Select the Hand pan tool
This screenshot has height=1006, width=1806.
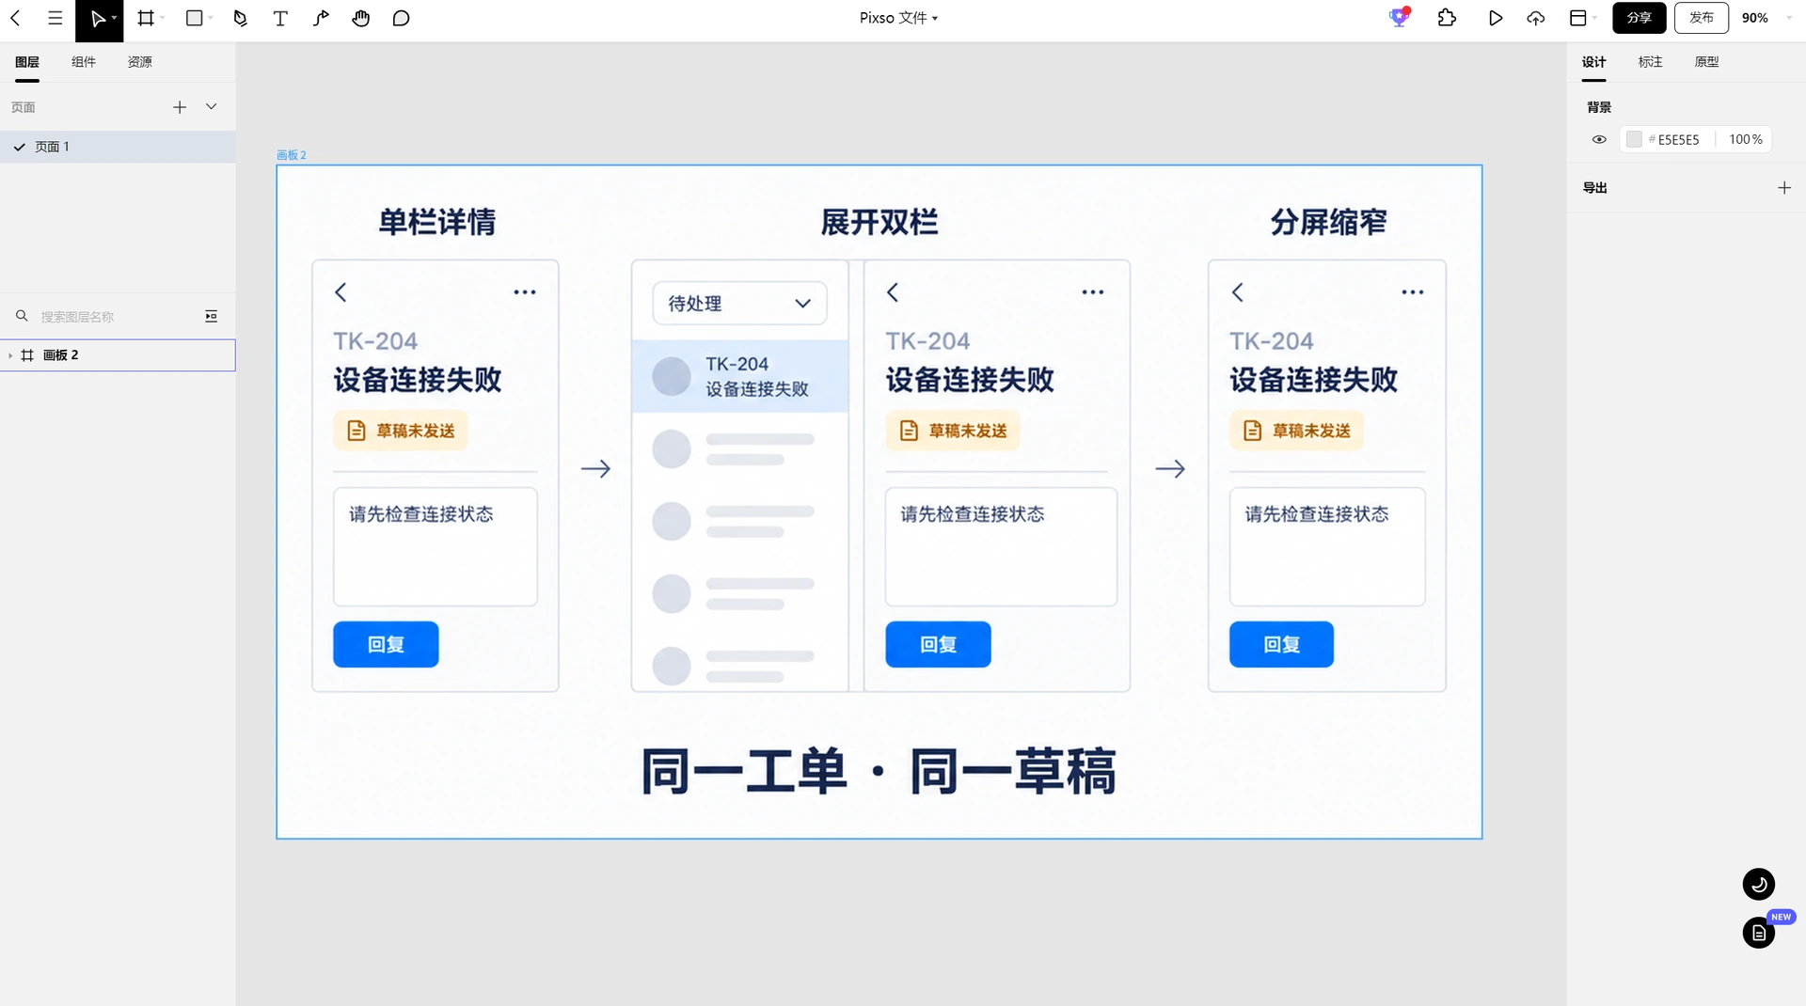(361, 18)
